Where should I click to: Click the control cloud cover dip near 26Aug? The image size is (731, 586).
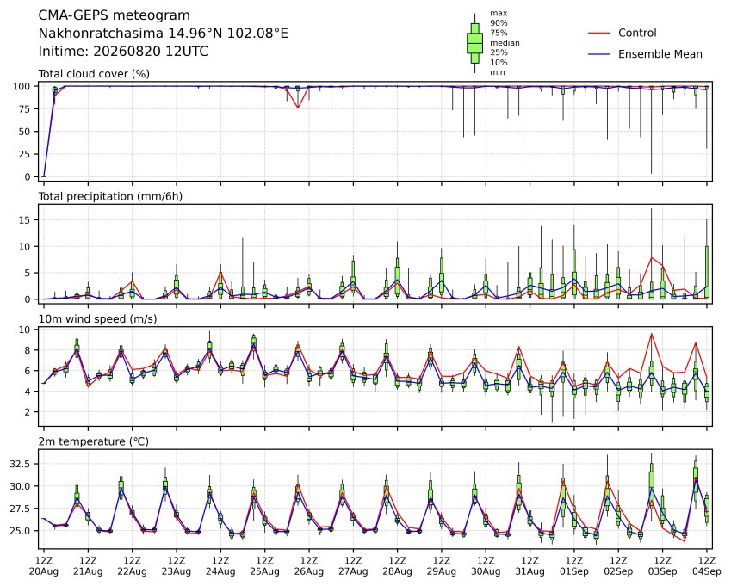(298, 108)
